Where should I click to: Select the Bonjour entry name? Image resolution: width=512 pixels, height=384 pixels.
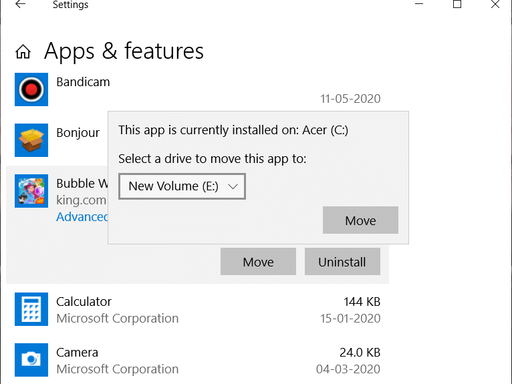[x=78, y=133]
